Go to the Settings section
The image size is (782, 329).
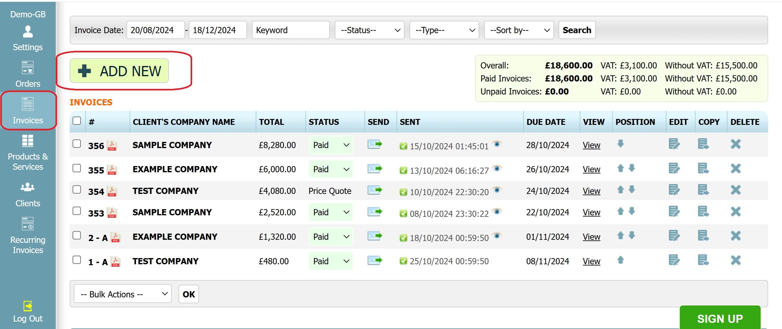[28, 38]
